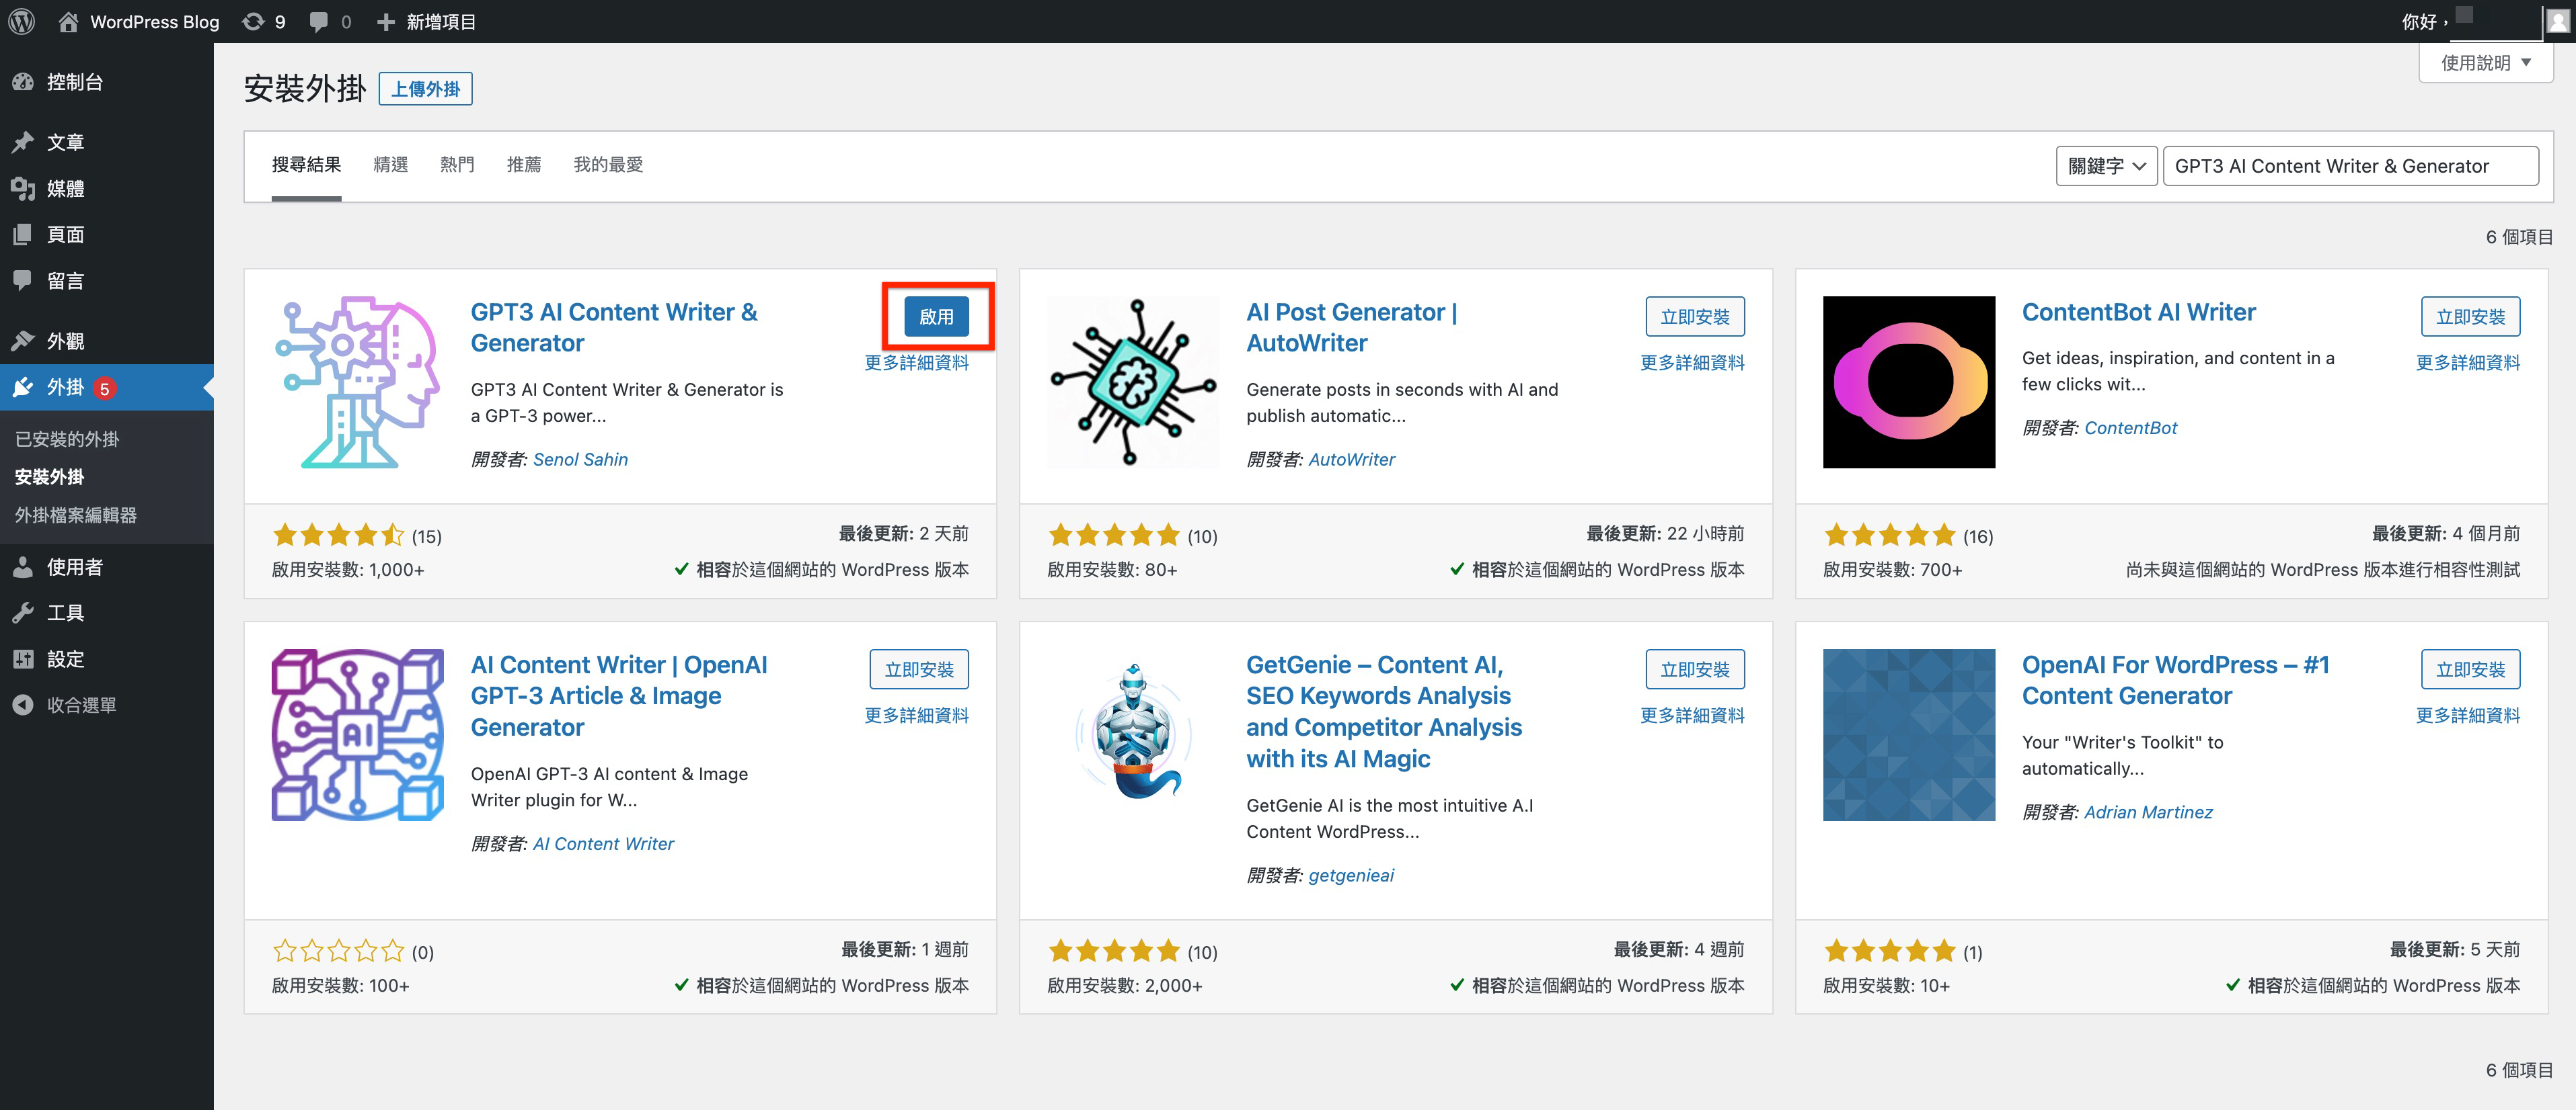The height and width of the screenshot is (1110, 2576).
Task: Activate GPT3 AI Content Writer with 啟用
Action: point(936,316)
